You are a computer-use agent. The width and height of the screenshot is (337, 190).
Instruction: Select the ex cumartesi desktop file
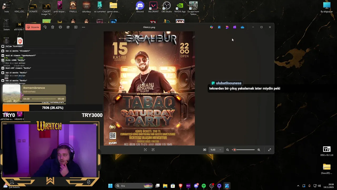pos(100,7)
